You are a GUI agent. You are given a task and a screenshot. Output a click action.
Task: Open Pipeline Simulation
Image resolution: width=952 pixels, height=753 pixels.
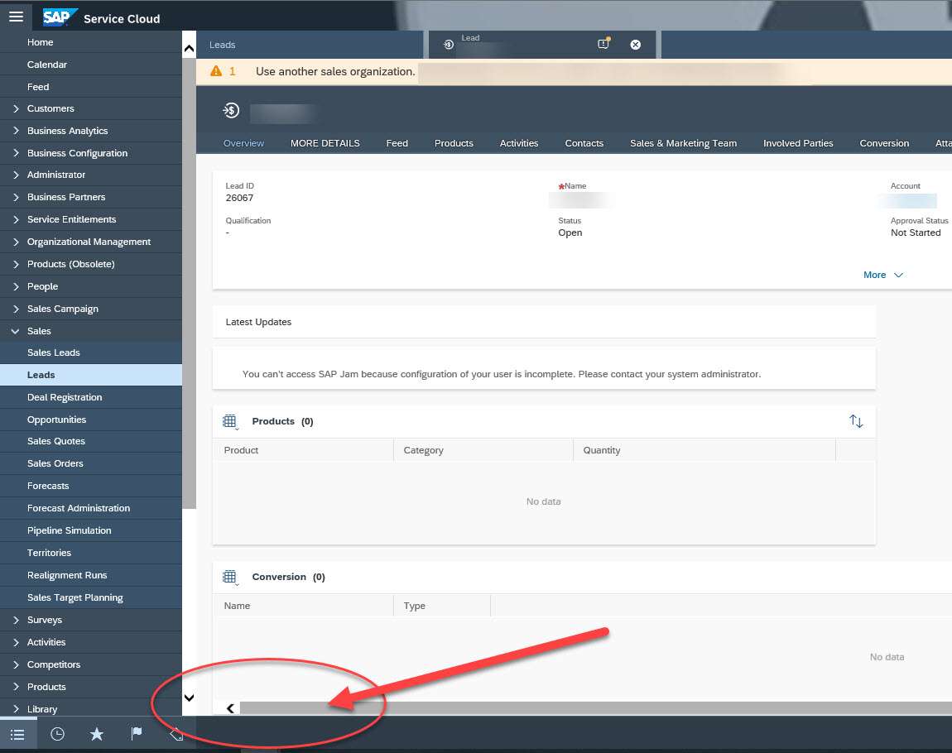click(x=91, y=531)
